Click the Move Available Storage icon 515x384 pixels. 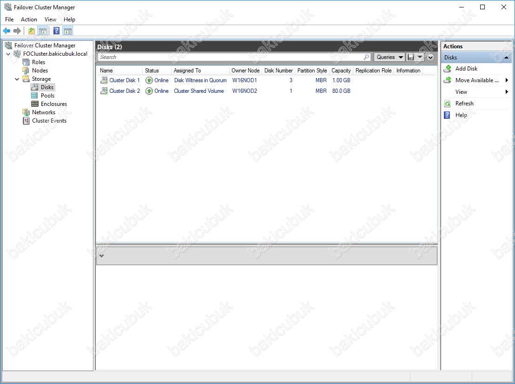(x=447, y=80)
